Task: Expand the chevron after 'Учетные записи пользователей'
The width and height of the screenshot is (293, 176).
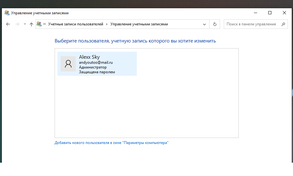Action: coord(107,24)
